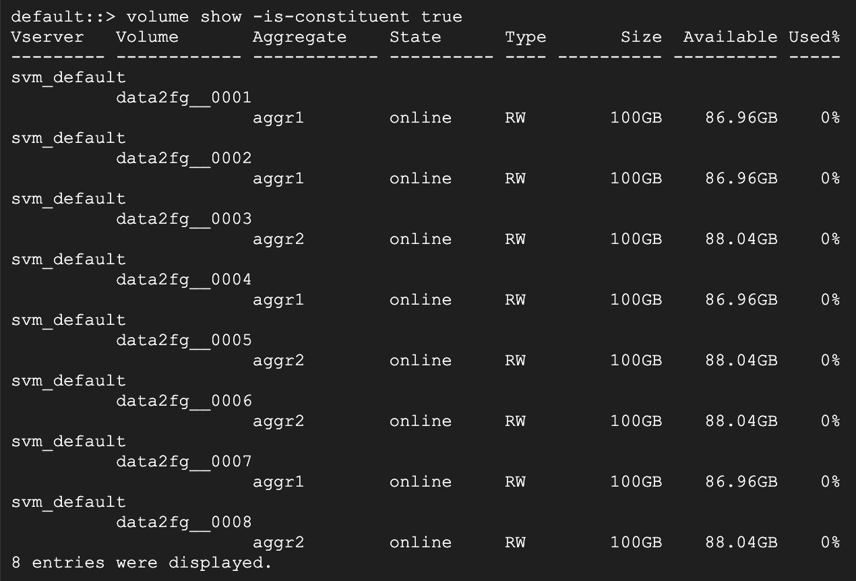This screenshot has width=856, height=581.
Task: Click the Type column header
Action: pos(526,36)
